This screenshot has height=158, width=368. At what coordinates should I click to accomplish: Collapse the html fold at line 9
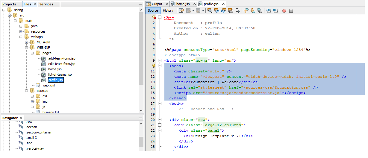click(x=160, y=60)
